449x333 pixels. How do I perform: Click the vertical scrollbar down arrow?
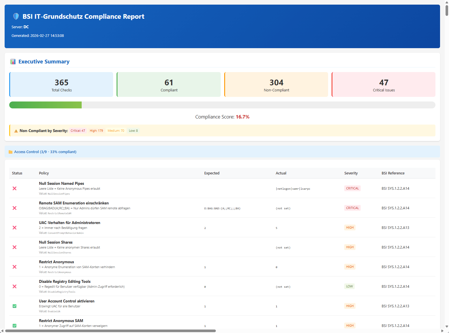coord(447,326)
